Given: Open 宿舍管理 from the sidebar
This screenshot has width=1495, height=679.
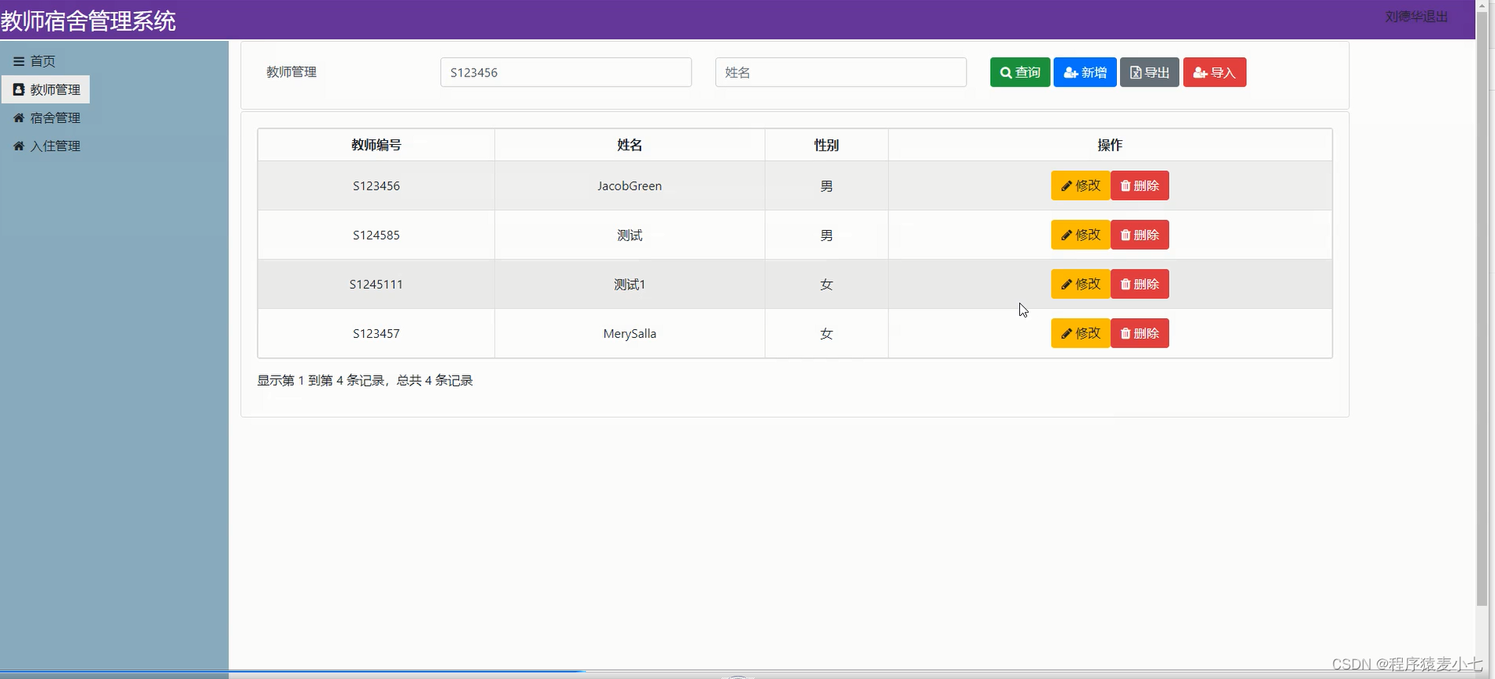Looking at the screenshot, I should pos(46,118).
